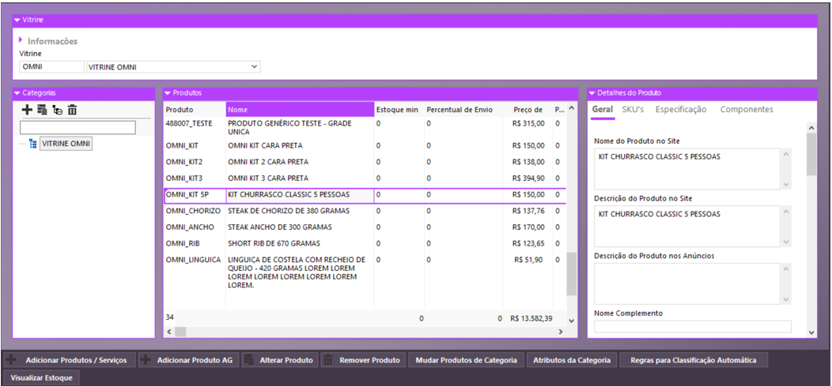Collapse the Vitrine panel header arrow
832x386 pixels.
17,20
